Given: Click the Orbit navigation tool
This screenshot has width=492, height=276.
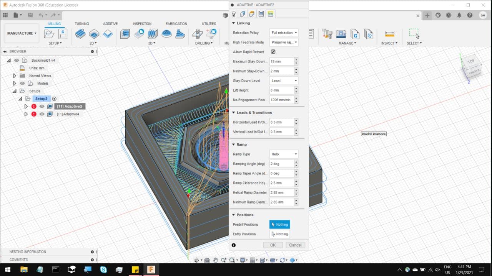Looking at the screenshot, I should coord(196,260).
